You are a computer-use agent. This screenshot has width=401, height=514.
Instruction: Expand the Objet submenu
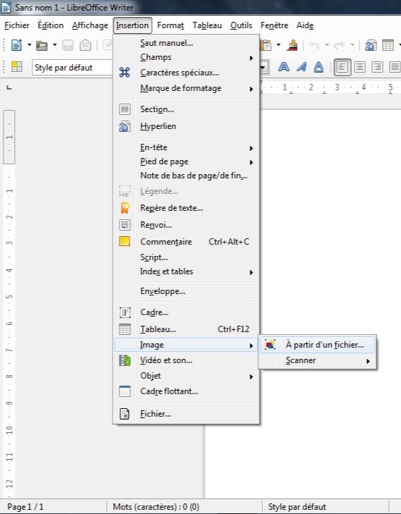coord(187,376)
